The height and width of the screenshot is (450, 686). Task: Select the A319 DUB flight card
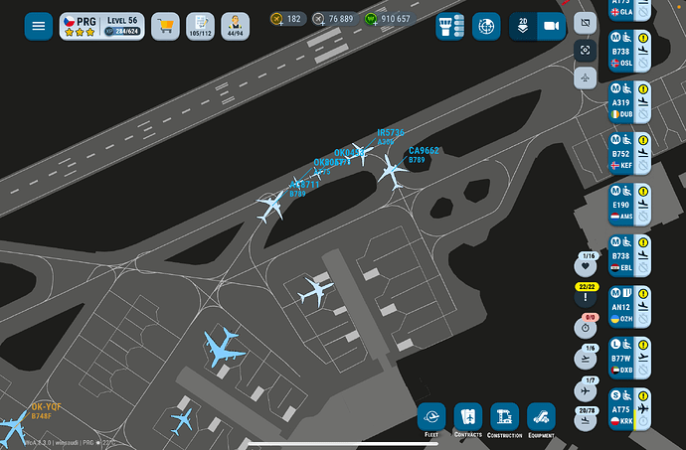tap(629, 102)
